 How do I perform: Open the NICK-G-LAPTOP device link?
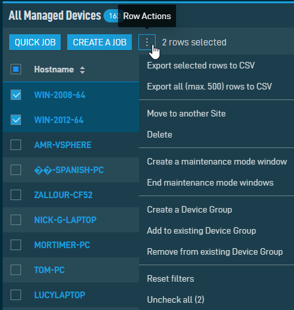(x=65, y=220)
